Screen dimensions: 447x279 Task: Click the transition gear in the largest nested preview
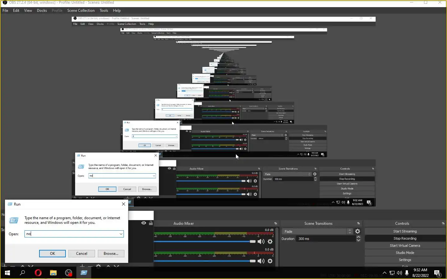pyautogui.click(x=315, y=174)
